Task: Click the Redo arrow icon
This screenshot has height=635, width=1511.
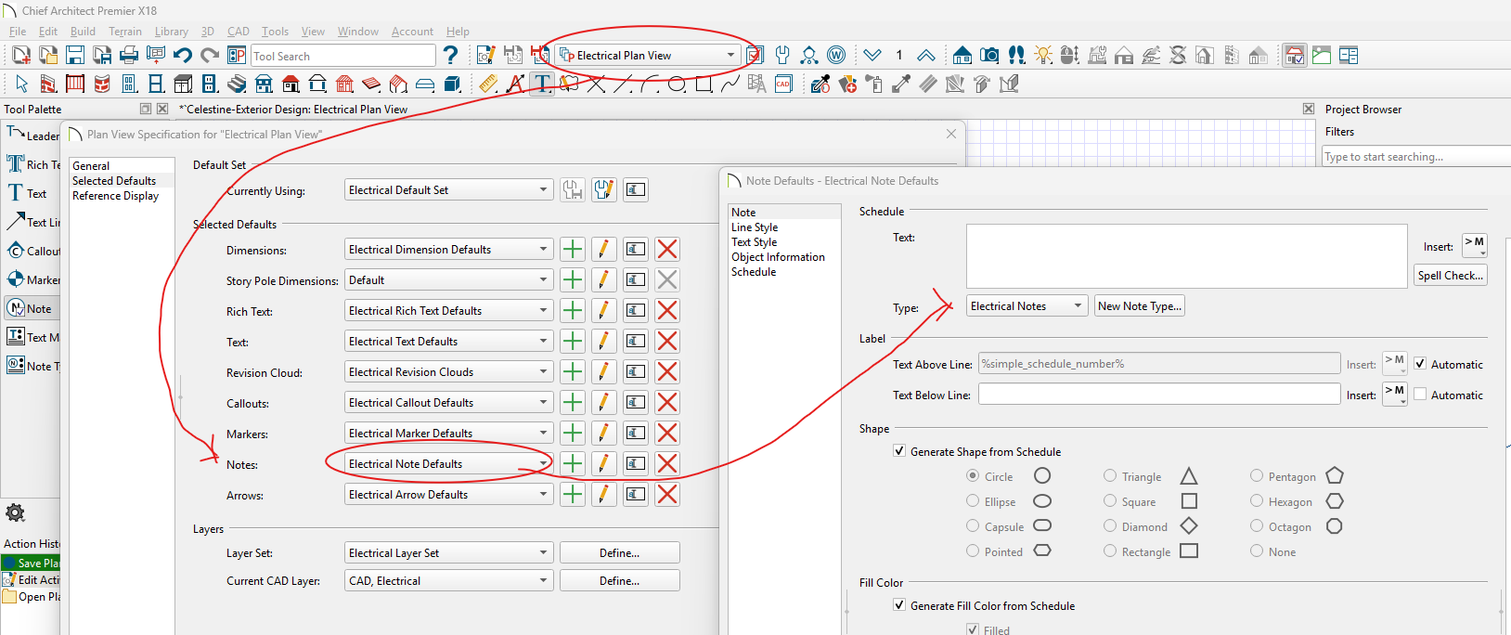Action: click(210, 56)
